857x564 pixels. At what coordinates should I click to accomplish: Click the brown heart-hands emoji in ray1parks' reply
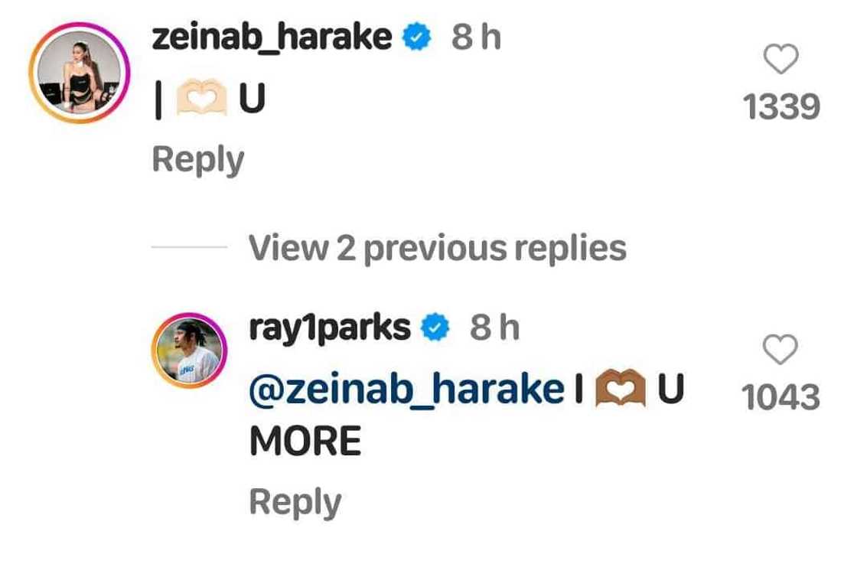click(622, 390)
